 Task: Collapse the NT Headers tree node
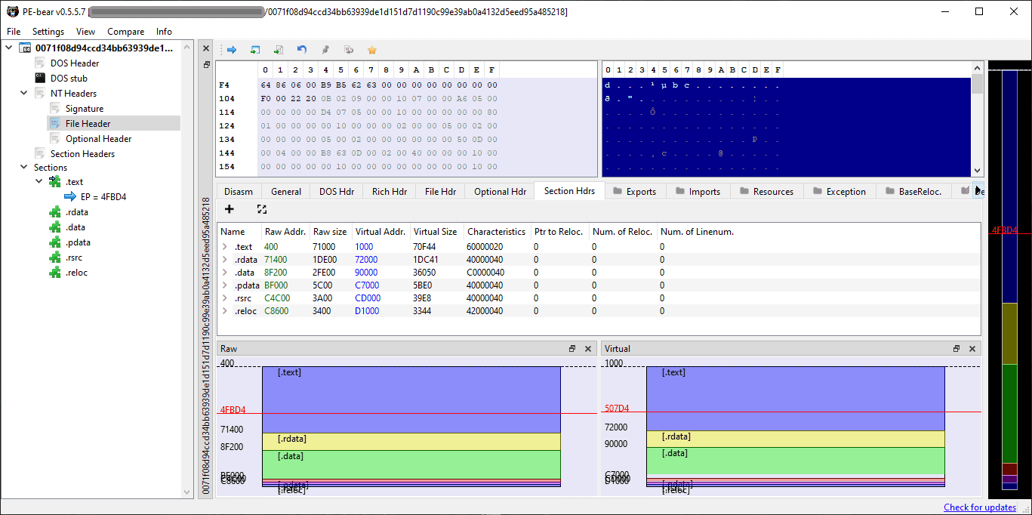[23, 93]
